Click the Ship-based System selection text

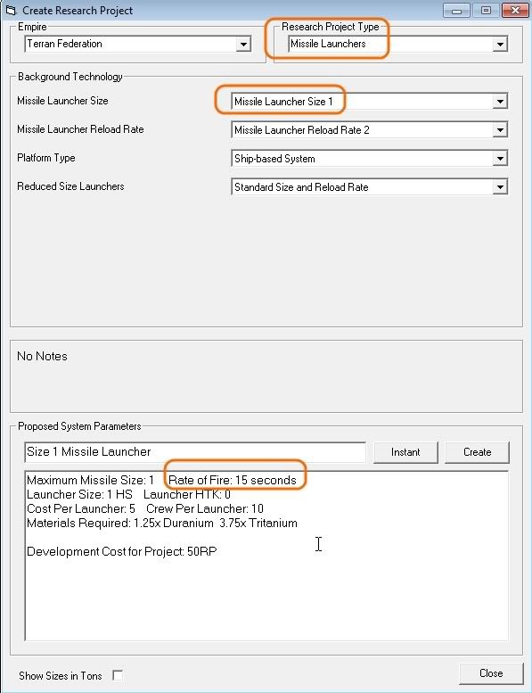pos(274,159)
